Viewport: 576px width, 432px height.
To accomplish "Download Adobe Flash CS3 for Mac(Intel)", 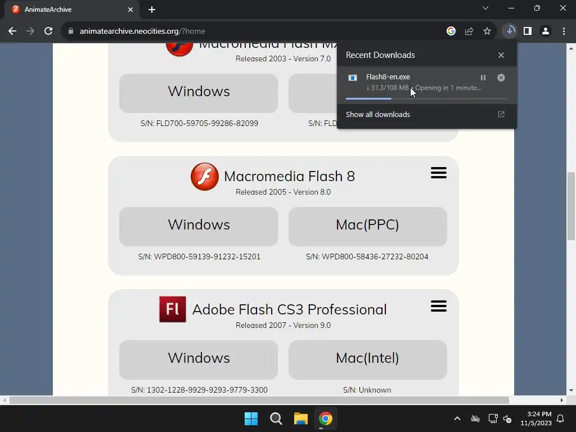I will [x=368, y=359].
